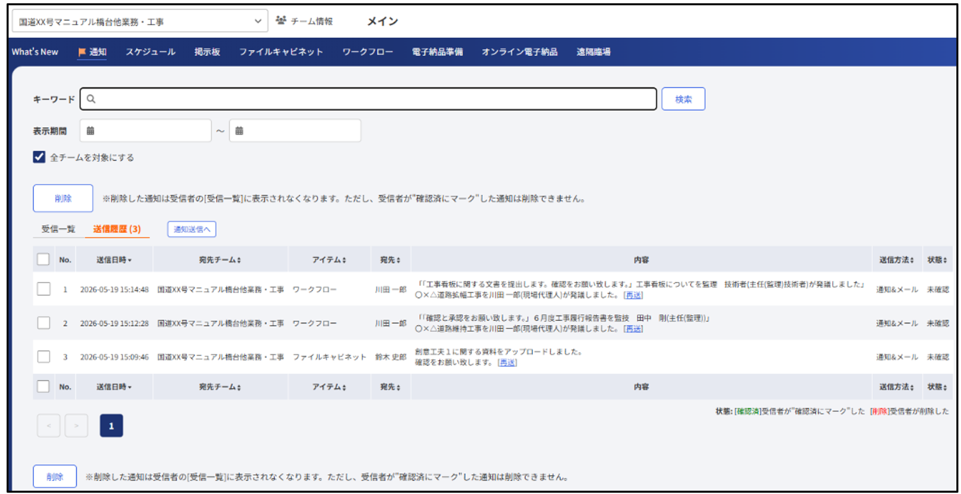Sort by 状態 in top header
Screen dimensions: 961x494
point(938,260)
